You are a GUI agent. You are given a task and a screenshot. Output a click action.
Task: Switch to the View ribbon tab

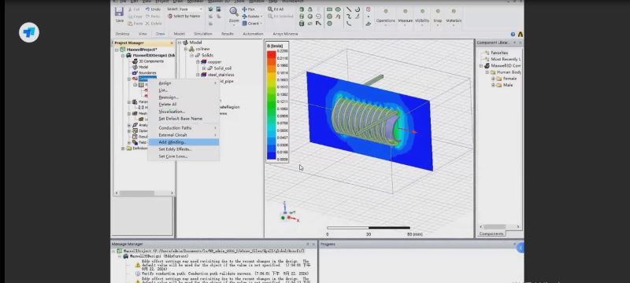143,34
